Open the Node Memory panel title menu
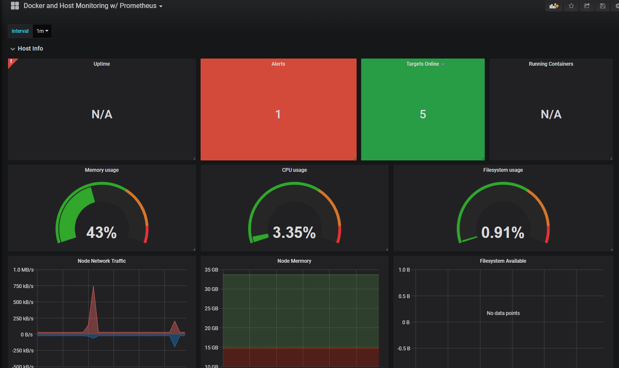This screenshot has width=619, height=368. coord(294,261)
